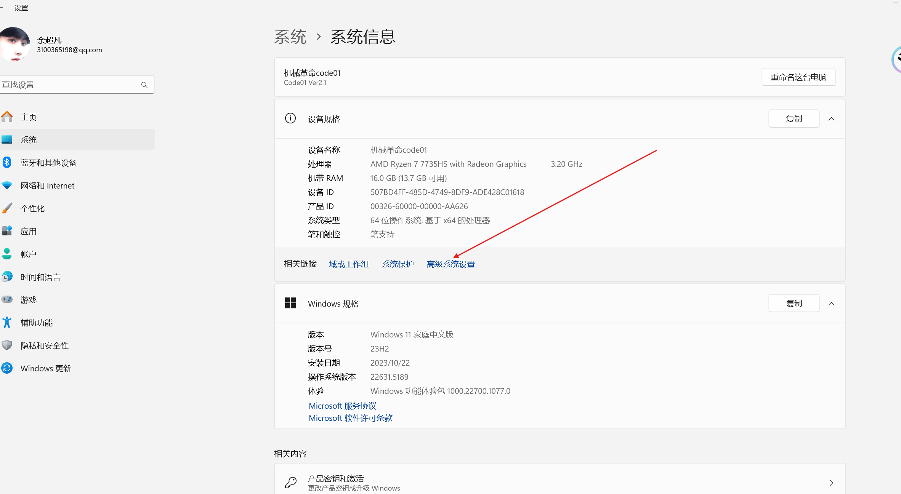The image size is (901, 494).
Task: Open the 应用 settings section
Action: pyautogui.click(x=29, y=231)
